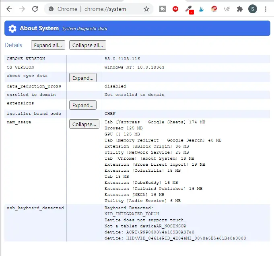Click the Audio Service 6 MB line
This screenshot has width=274, height=256.
click(142, 201)
